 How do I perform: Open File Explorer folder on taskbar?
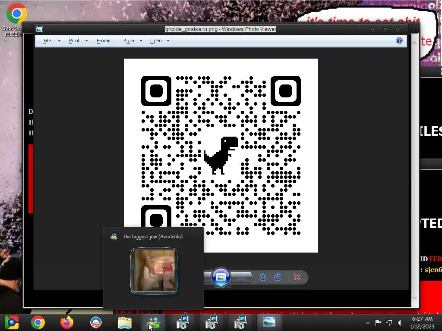125,323
